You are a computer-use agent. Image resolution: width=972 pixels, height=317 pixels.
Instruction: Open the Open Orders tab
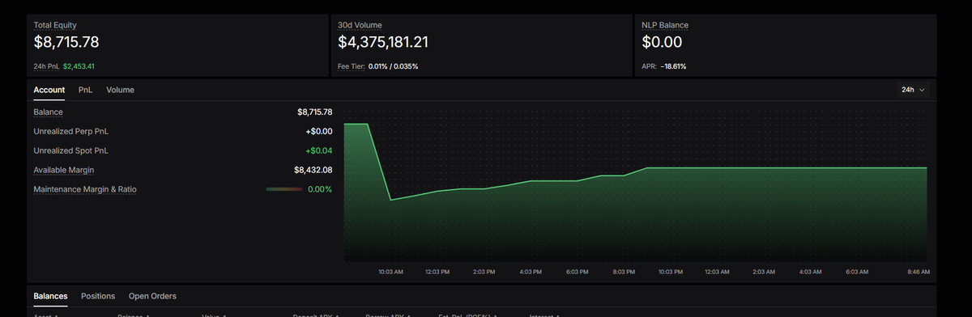coord(152,296)
